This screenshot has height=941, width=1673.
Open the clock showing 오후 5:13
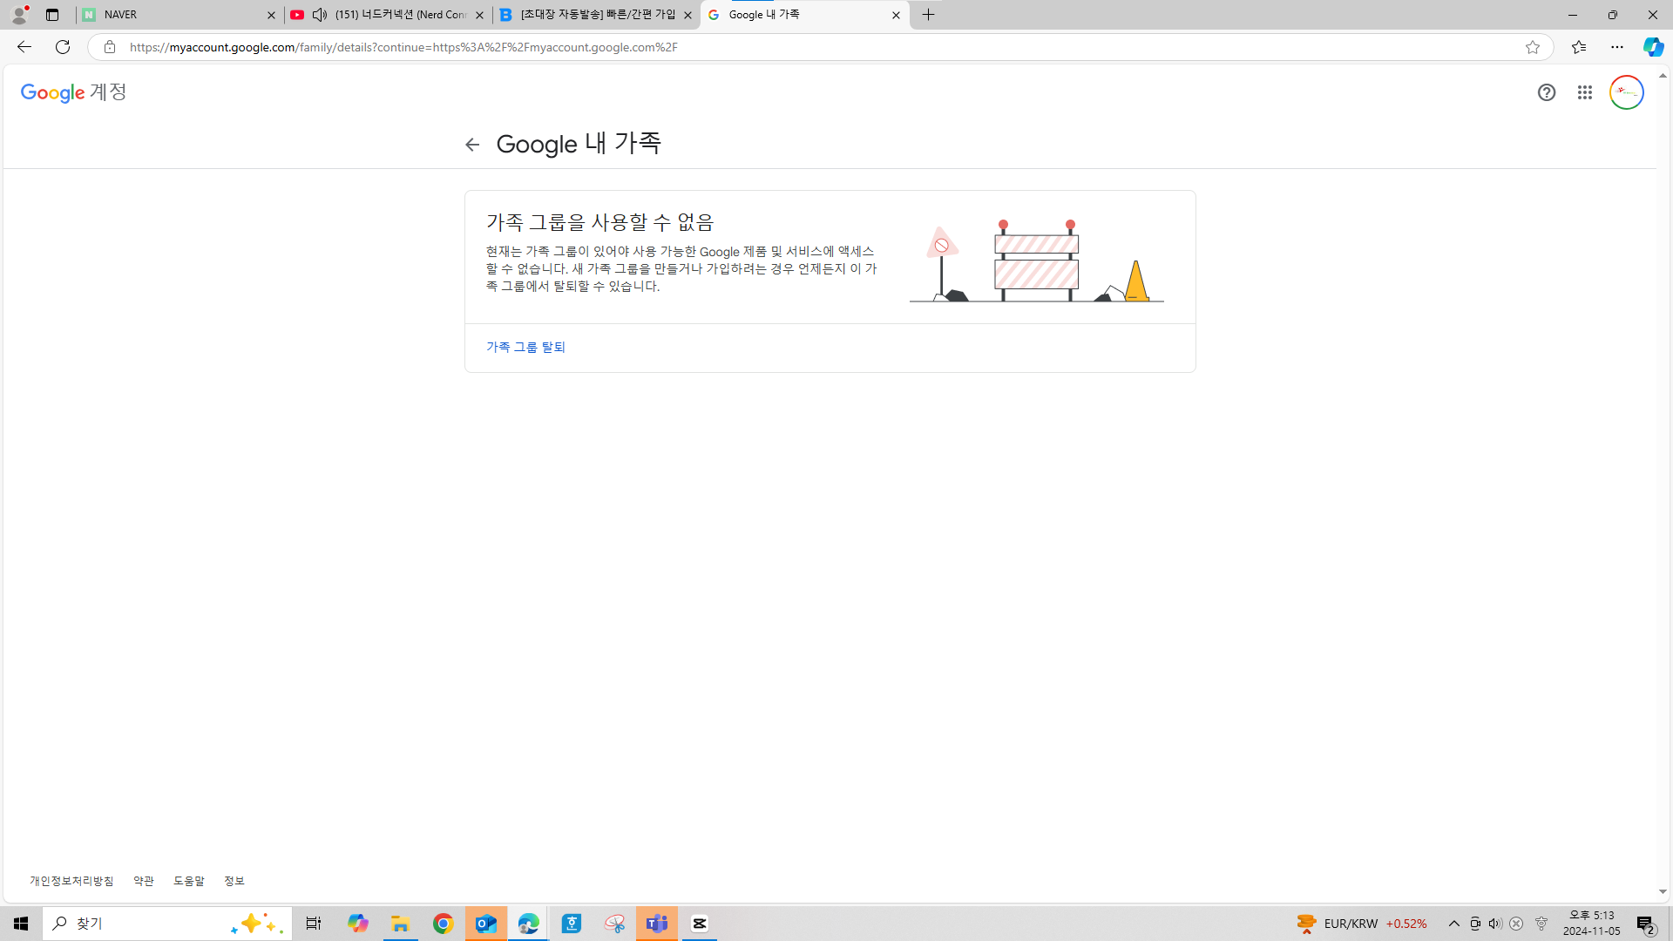(1592, 924)
